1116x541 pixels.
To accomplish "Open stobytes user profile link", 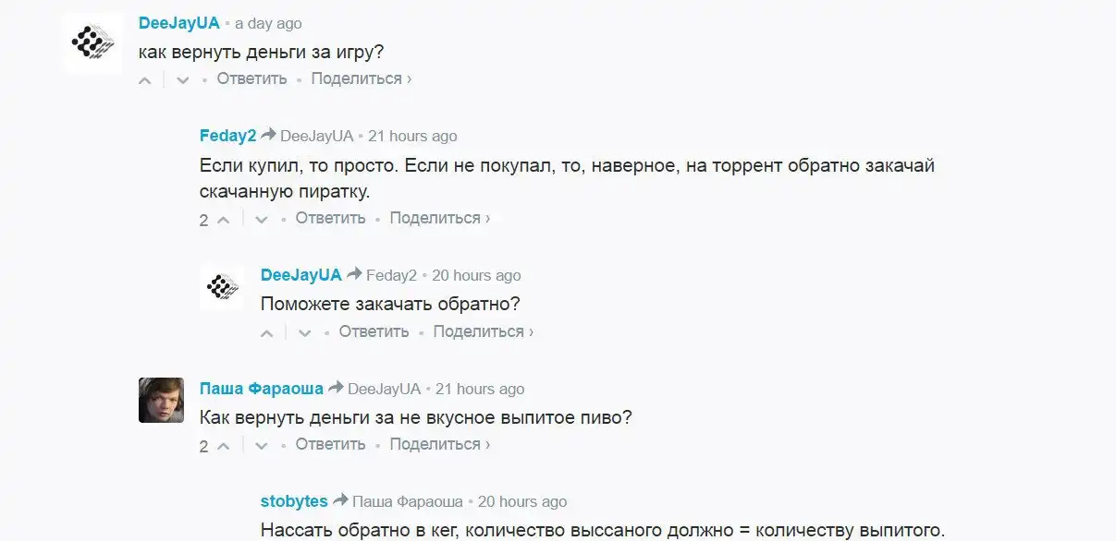I will point(294,502).
